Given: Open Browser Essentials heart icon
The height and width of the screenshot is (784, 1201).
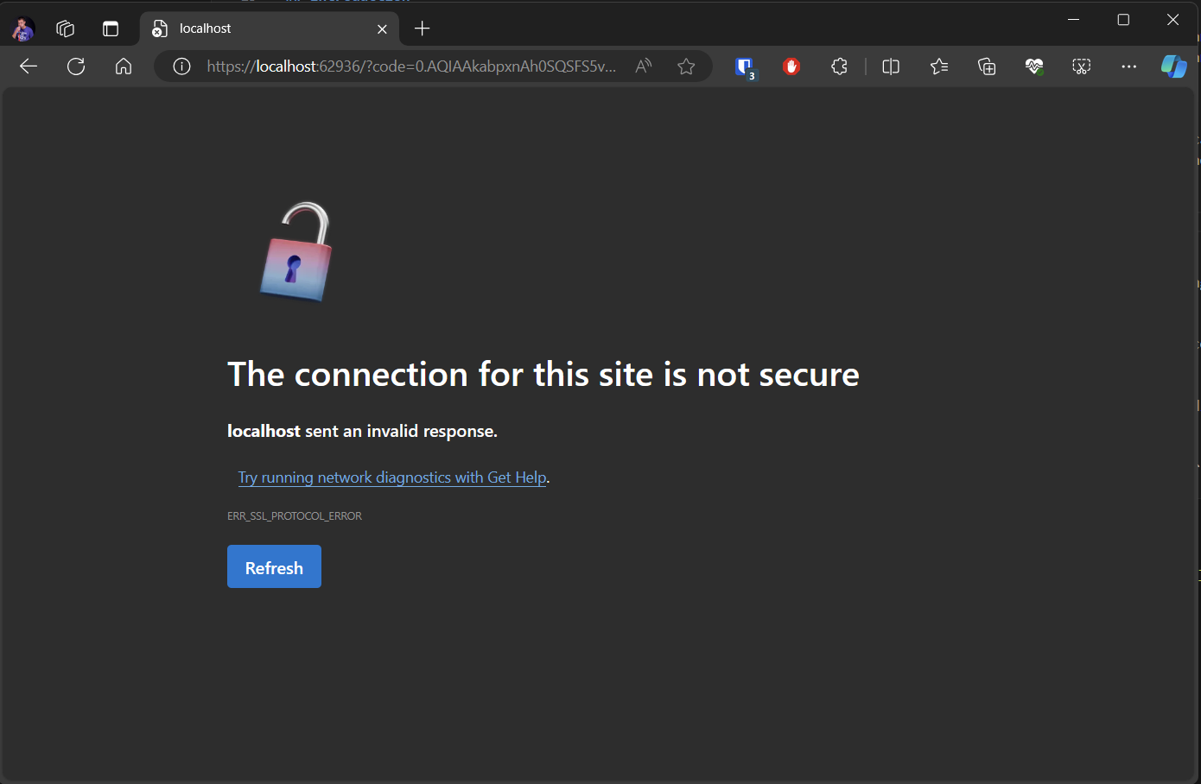Looking at the screenshot, I should point(1033,66).
